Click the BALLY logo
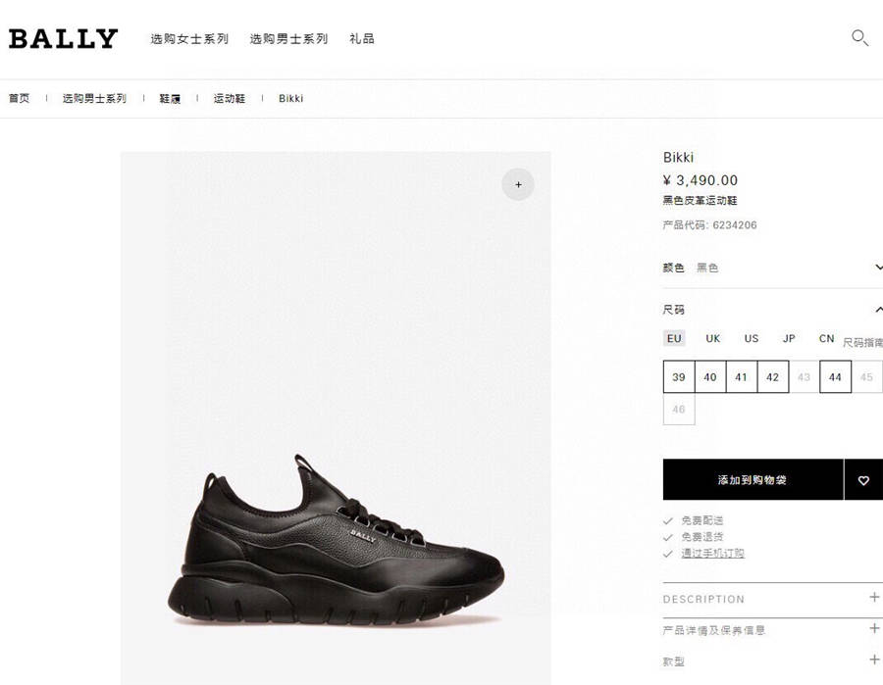883x685 pixels. (x=63, y=38)
